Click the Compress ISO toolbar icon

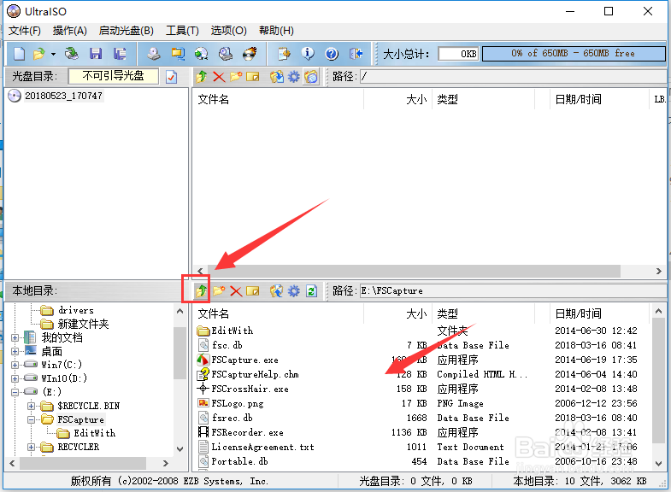(x=178, y=54)
